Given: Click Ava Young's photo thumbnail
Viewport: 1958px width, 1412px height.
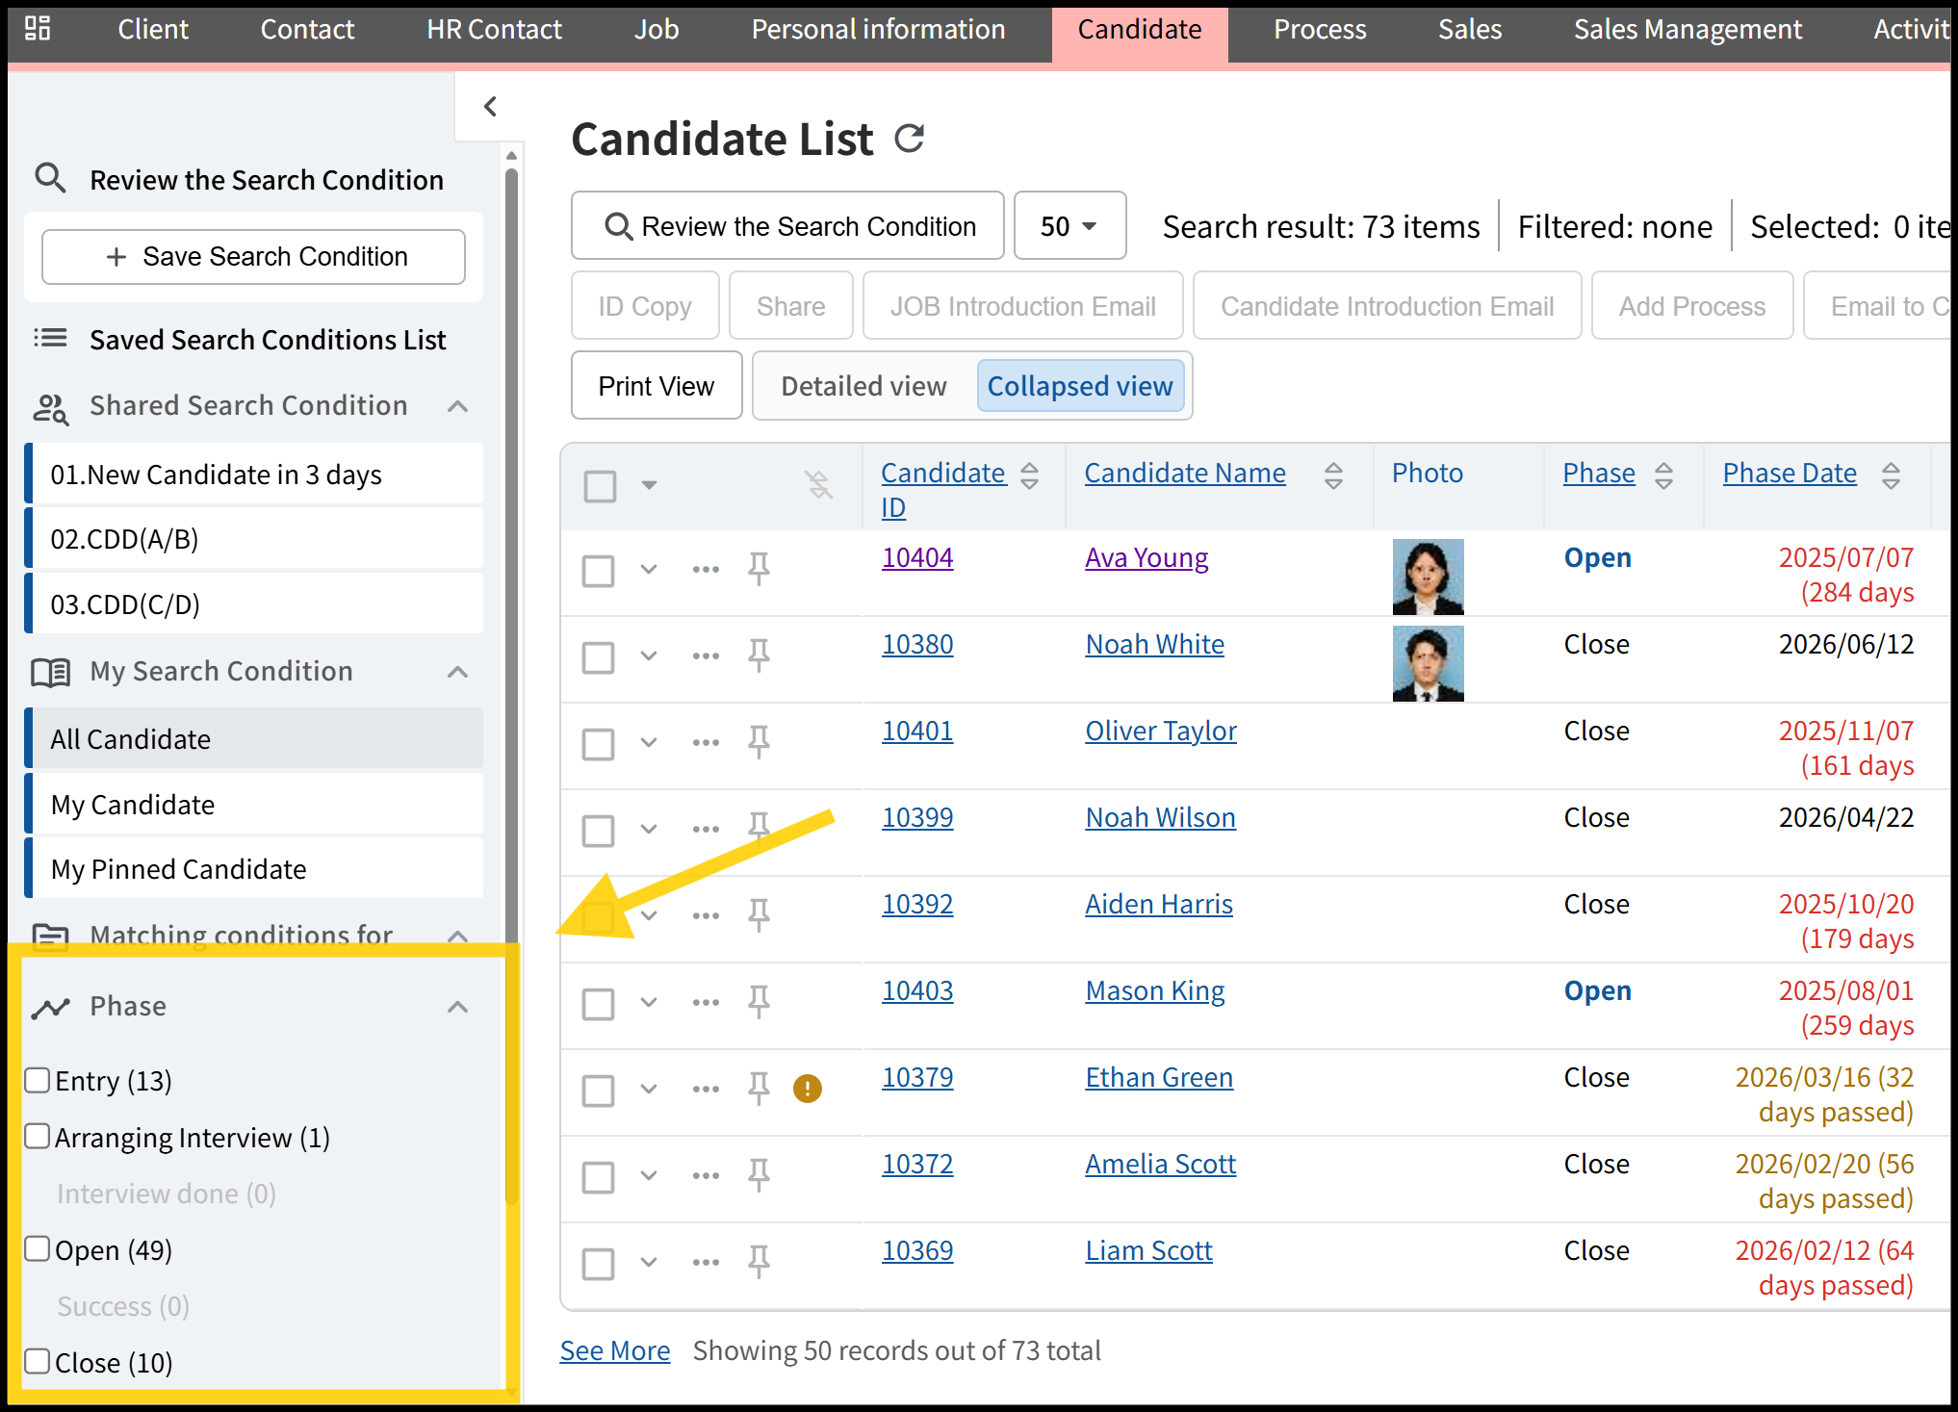Looking at the screenshot, I should [1428, 577].
